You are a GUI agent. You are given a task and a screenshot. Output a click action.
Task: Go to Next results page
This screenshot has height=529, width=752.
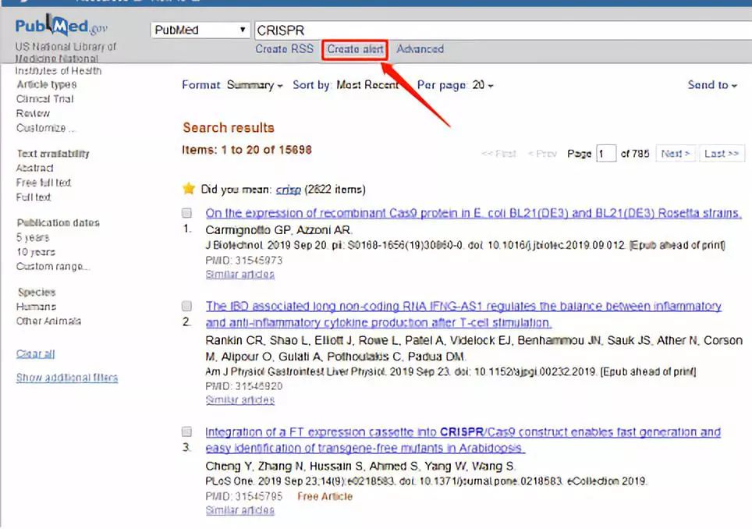click(675, 154)
